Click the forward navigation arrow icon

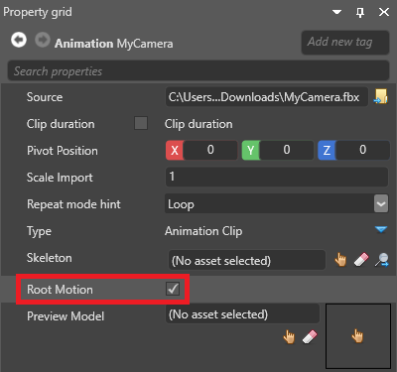pos(43,40)
